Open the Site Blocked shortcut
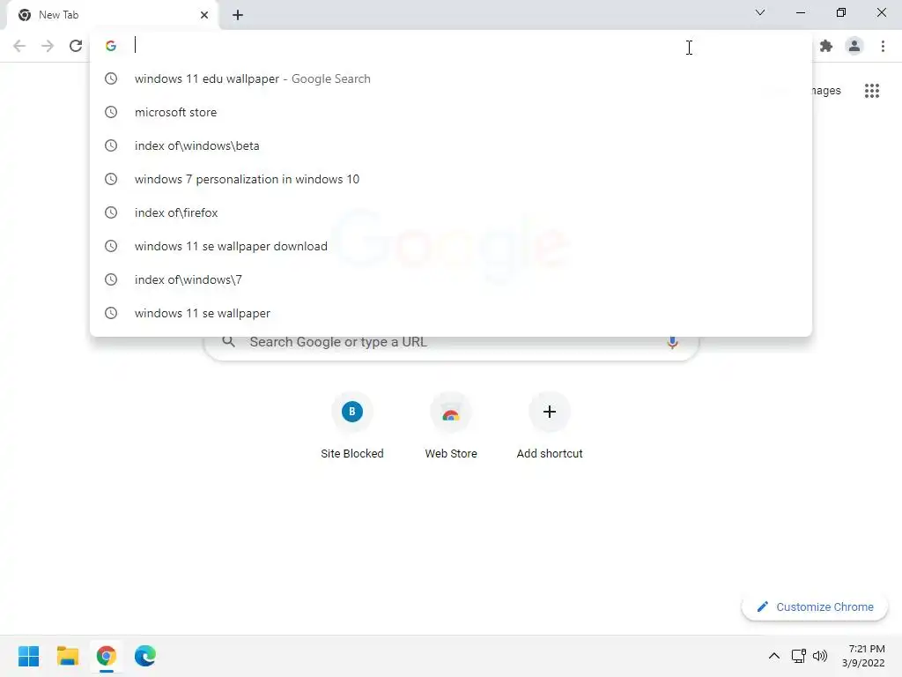The width and height of the screenshot is (902, 677). pyautogui.click(x=352, y=425)
